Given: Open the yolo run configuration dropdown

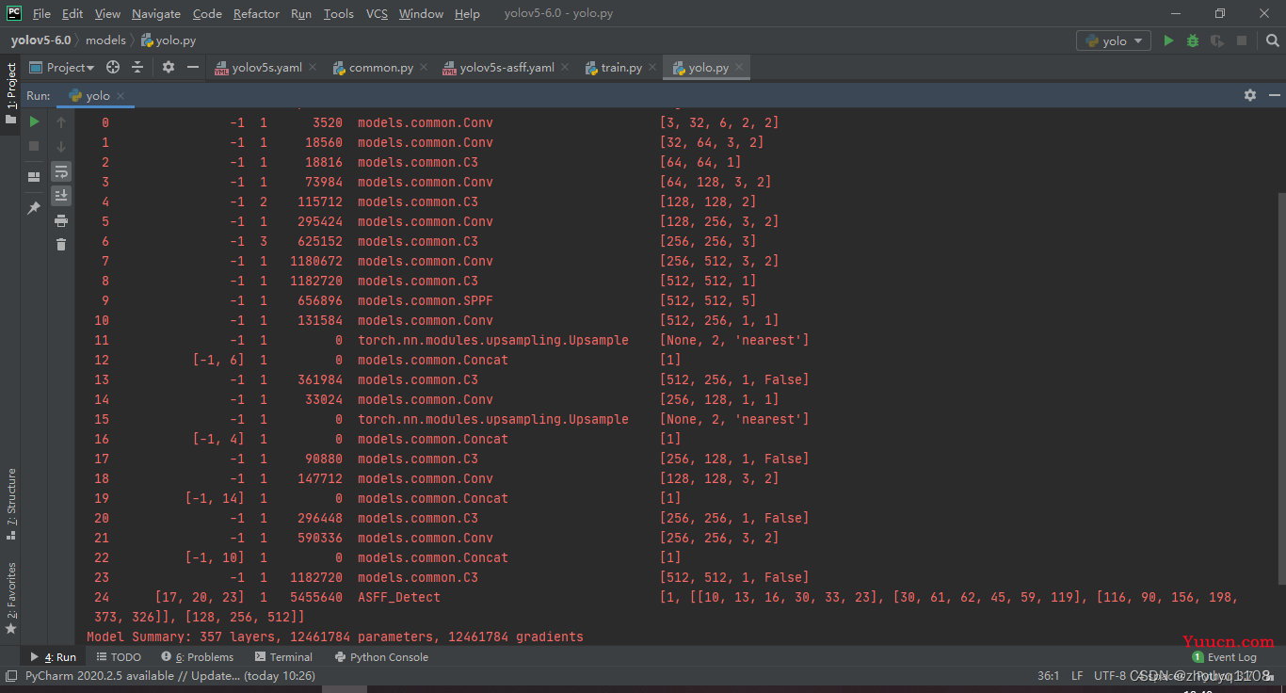Looking at the screenshot, I should 1115,40.
